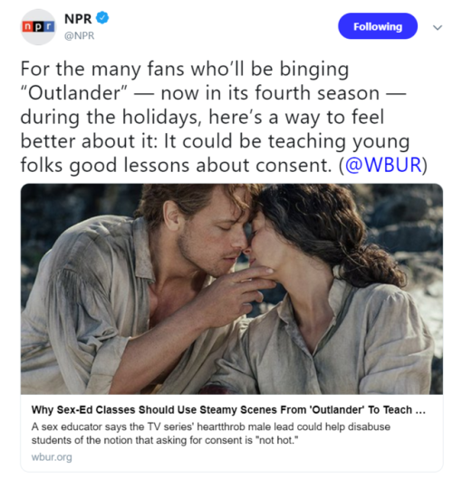Click the word "Outlander" in the tweet text
Viewport: 453px width, 479px height.
(x=73, y=92)
